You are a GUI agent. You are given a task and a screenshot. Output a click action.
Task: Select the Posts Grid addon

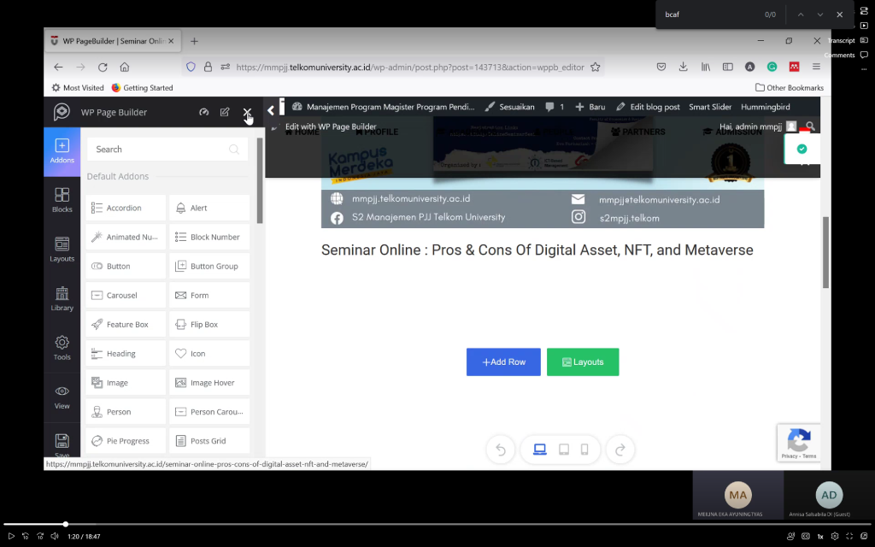[209, 441]
